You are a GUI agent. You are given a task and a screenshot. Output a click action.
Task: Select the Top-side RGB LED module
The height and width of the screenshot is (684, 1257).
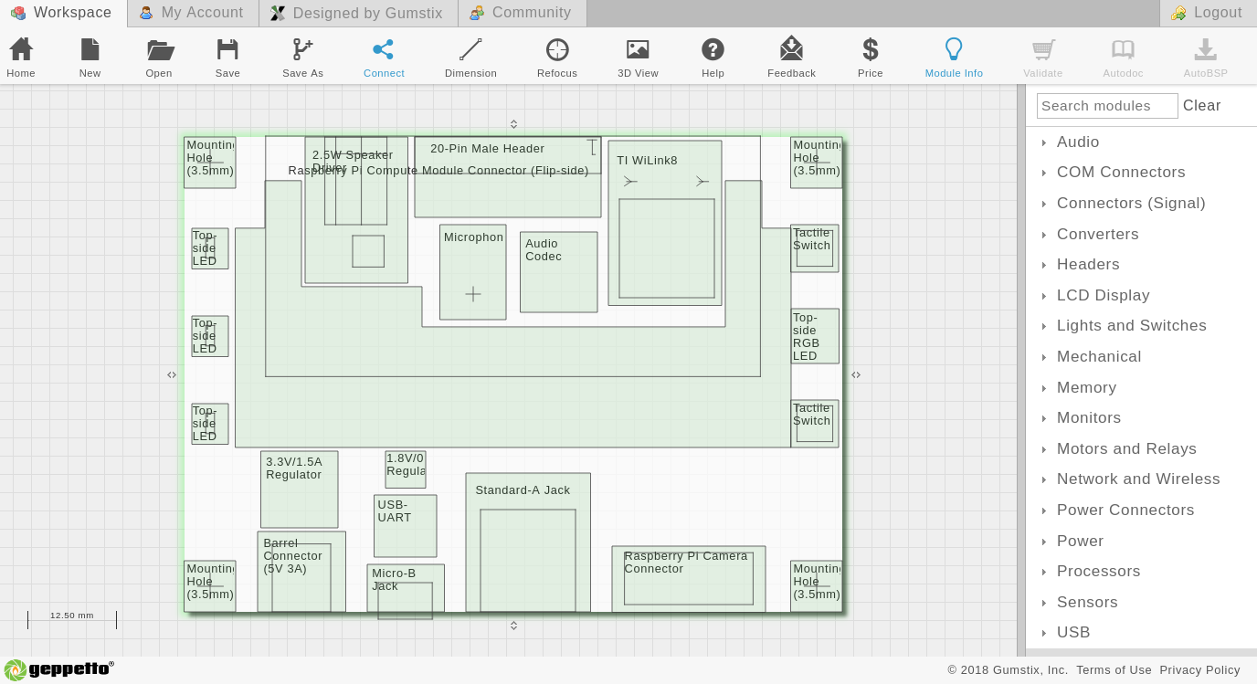[815, 336]
